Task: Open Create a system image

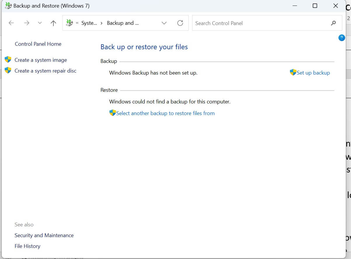Action: (x=41, y=60)
